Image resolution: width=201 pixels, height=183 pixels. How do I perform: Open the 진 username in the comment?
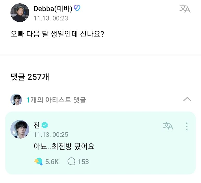[x=37, y=125]
